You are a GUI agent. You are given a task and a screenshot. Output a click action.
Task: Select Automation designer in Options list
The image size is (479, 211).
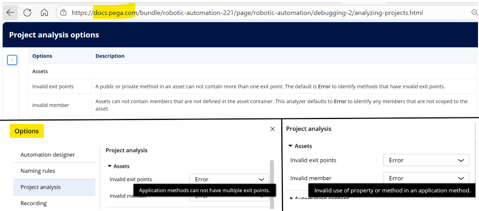point(48,155)
